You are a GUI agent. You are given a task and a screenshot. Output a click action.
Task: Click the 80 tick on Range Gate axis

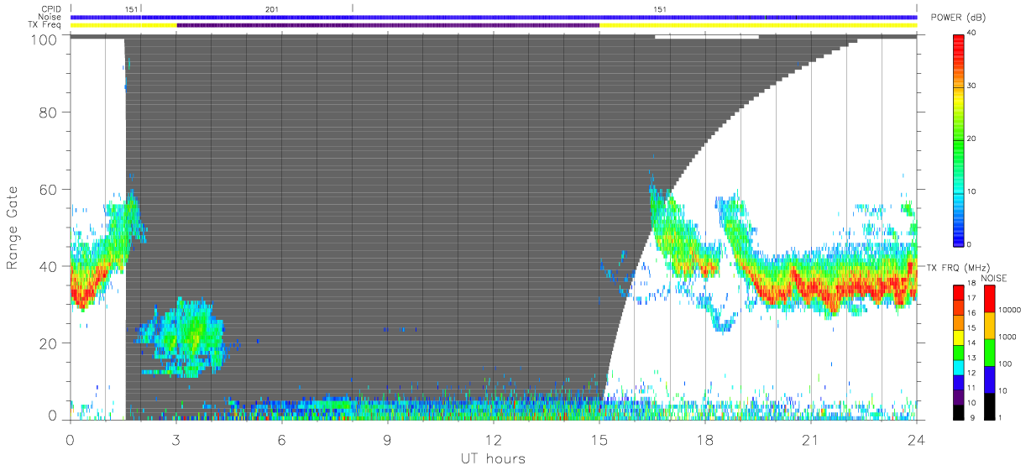47,112
